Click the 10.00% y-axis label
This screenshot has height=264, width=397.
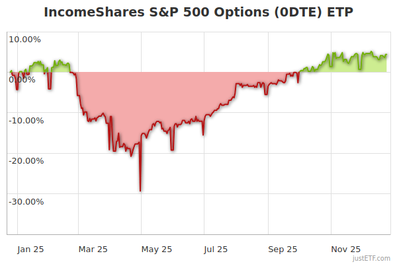[x=24, y=38]
